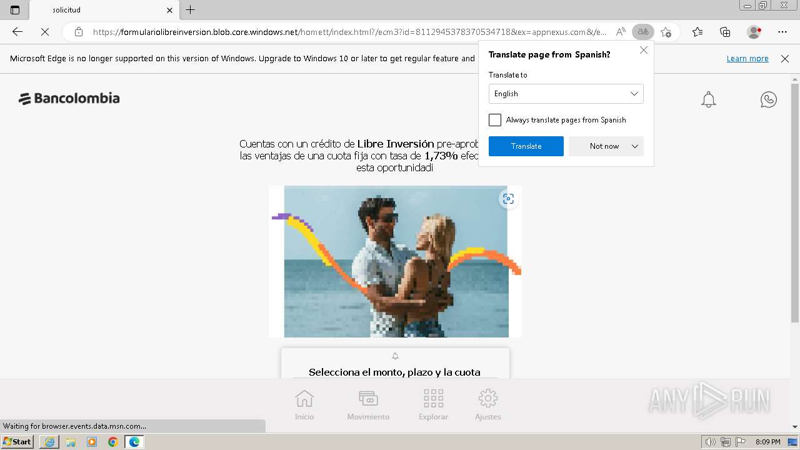Screen dimensions: 800x450
Task: Click the visual search icon on image
Action: click(508, 199)
